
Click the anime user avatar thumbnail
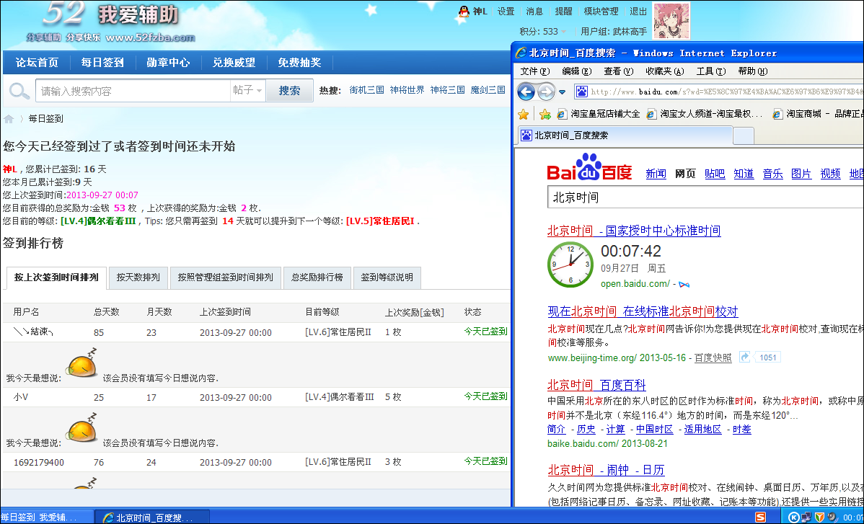tap(671, 20)
